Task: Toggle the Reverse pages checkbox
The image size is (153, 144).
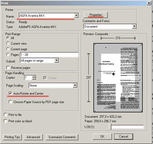Action: coord(8,67)
